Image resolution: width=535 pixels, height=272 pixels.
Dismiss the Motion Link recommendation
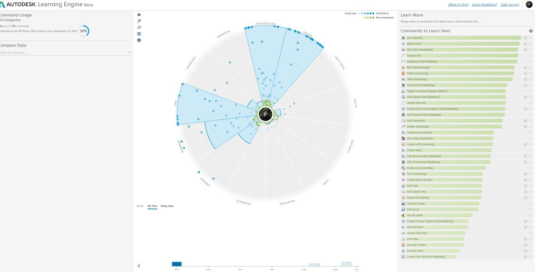pos(531,44)
